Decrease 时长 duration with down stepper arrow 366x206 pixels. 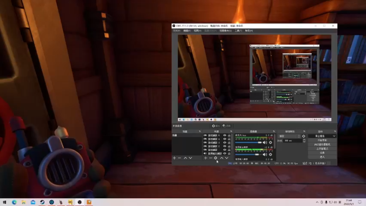[x=304, y=142]
